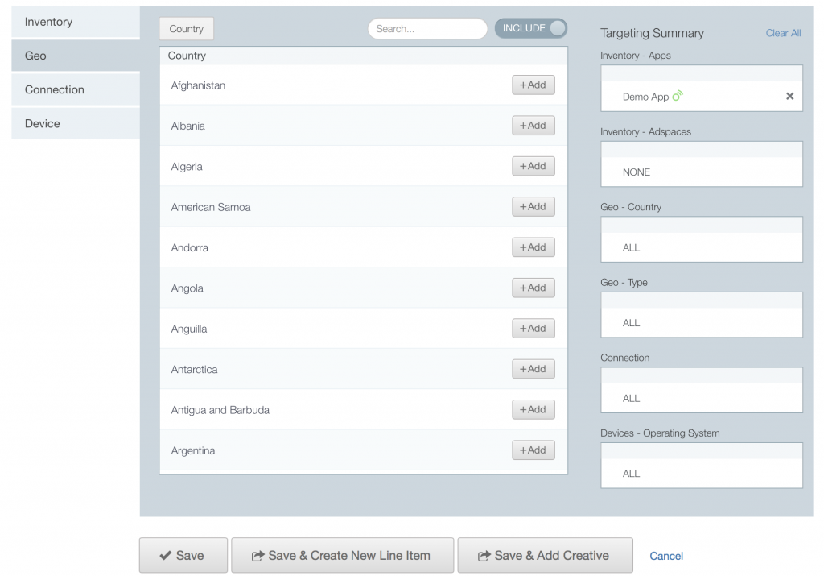The width and height of the screenshot is (824, 576).
Task: Toggle the INCLUDE switch
Action: tap(531, 28)
